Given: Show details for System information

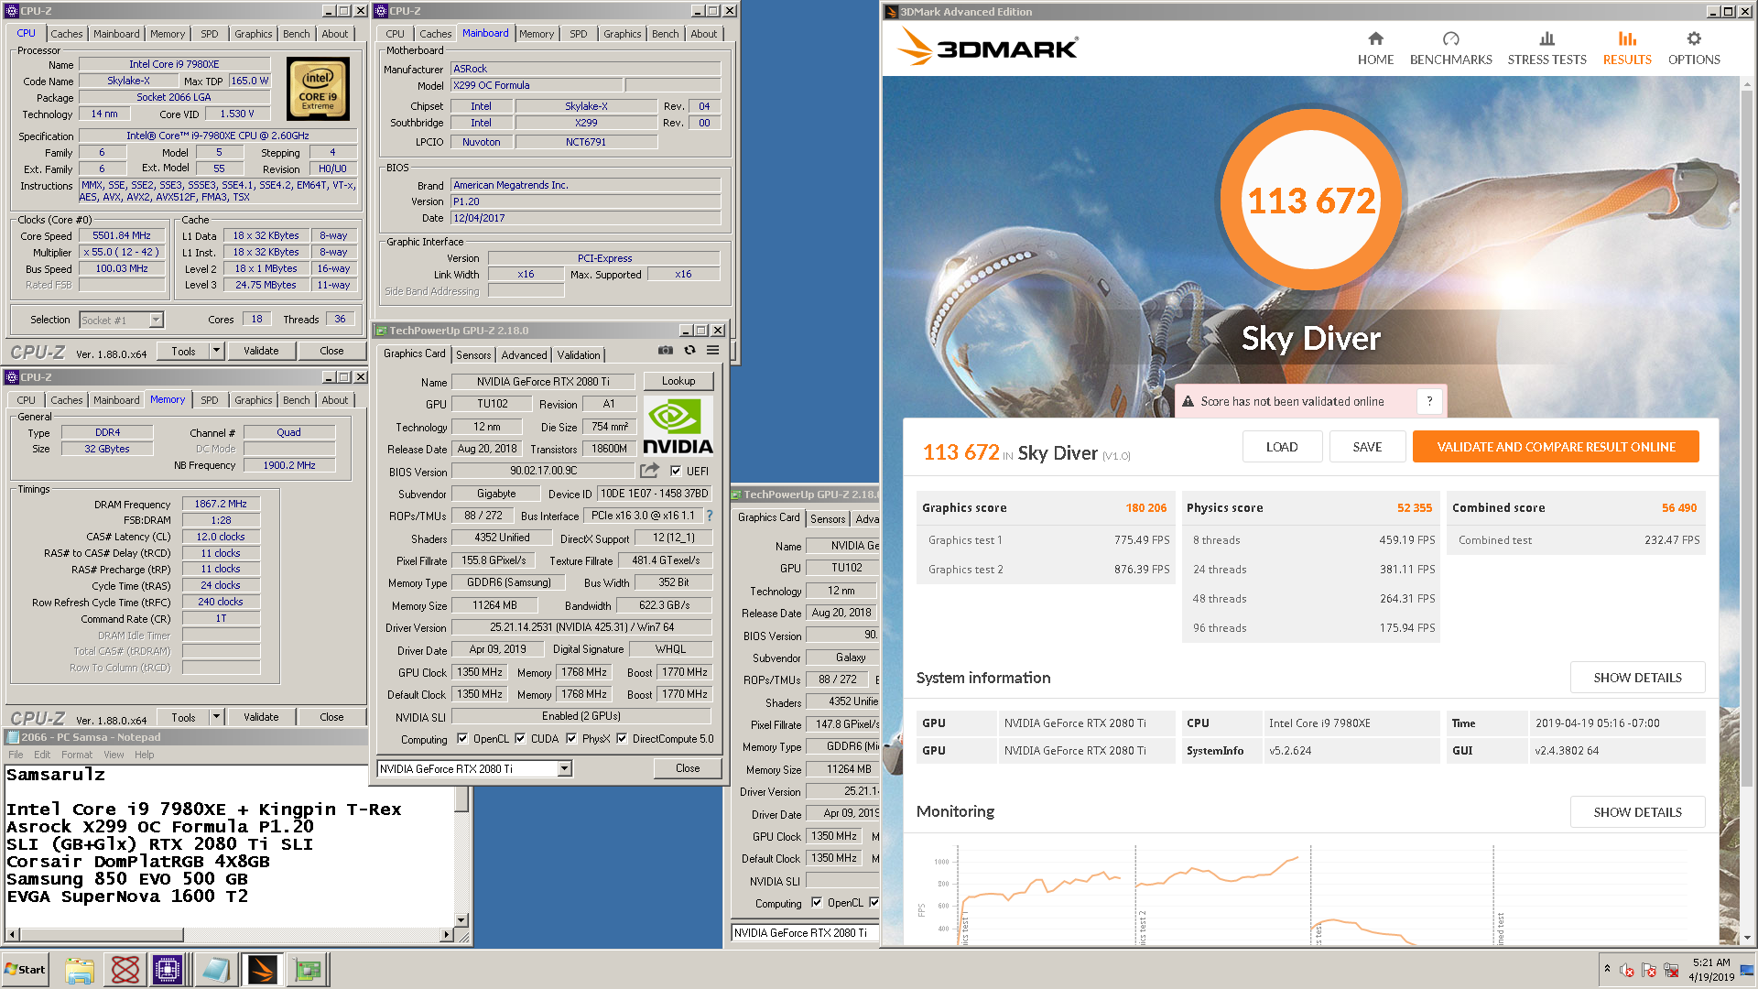Looking at the screenshot, I should (x=1637, y=678).
